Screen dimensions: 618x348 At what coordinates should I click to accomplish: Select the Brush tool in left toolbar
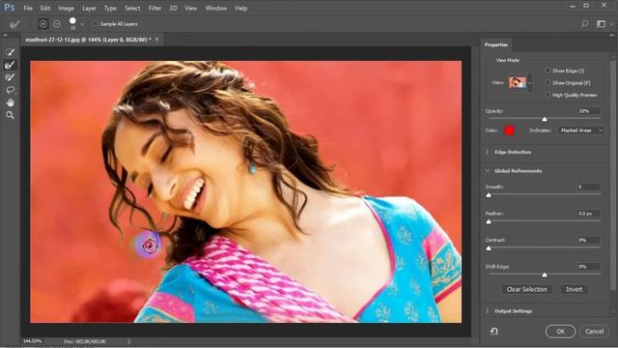pyautogui.click(x=11, y=77)
